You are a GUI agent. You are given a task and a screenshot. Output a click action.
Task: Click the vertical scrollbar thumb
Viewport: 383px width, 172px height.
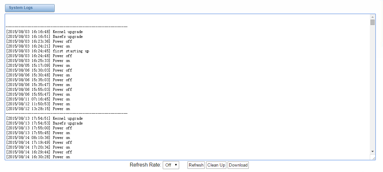[x=372, y=22]
